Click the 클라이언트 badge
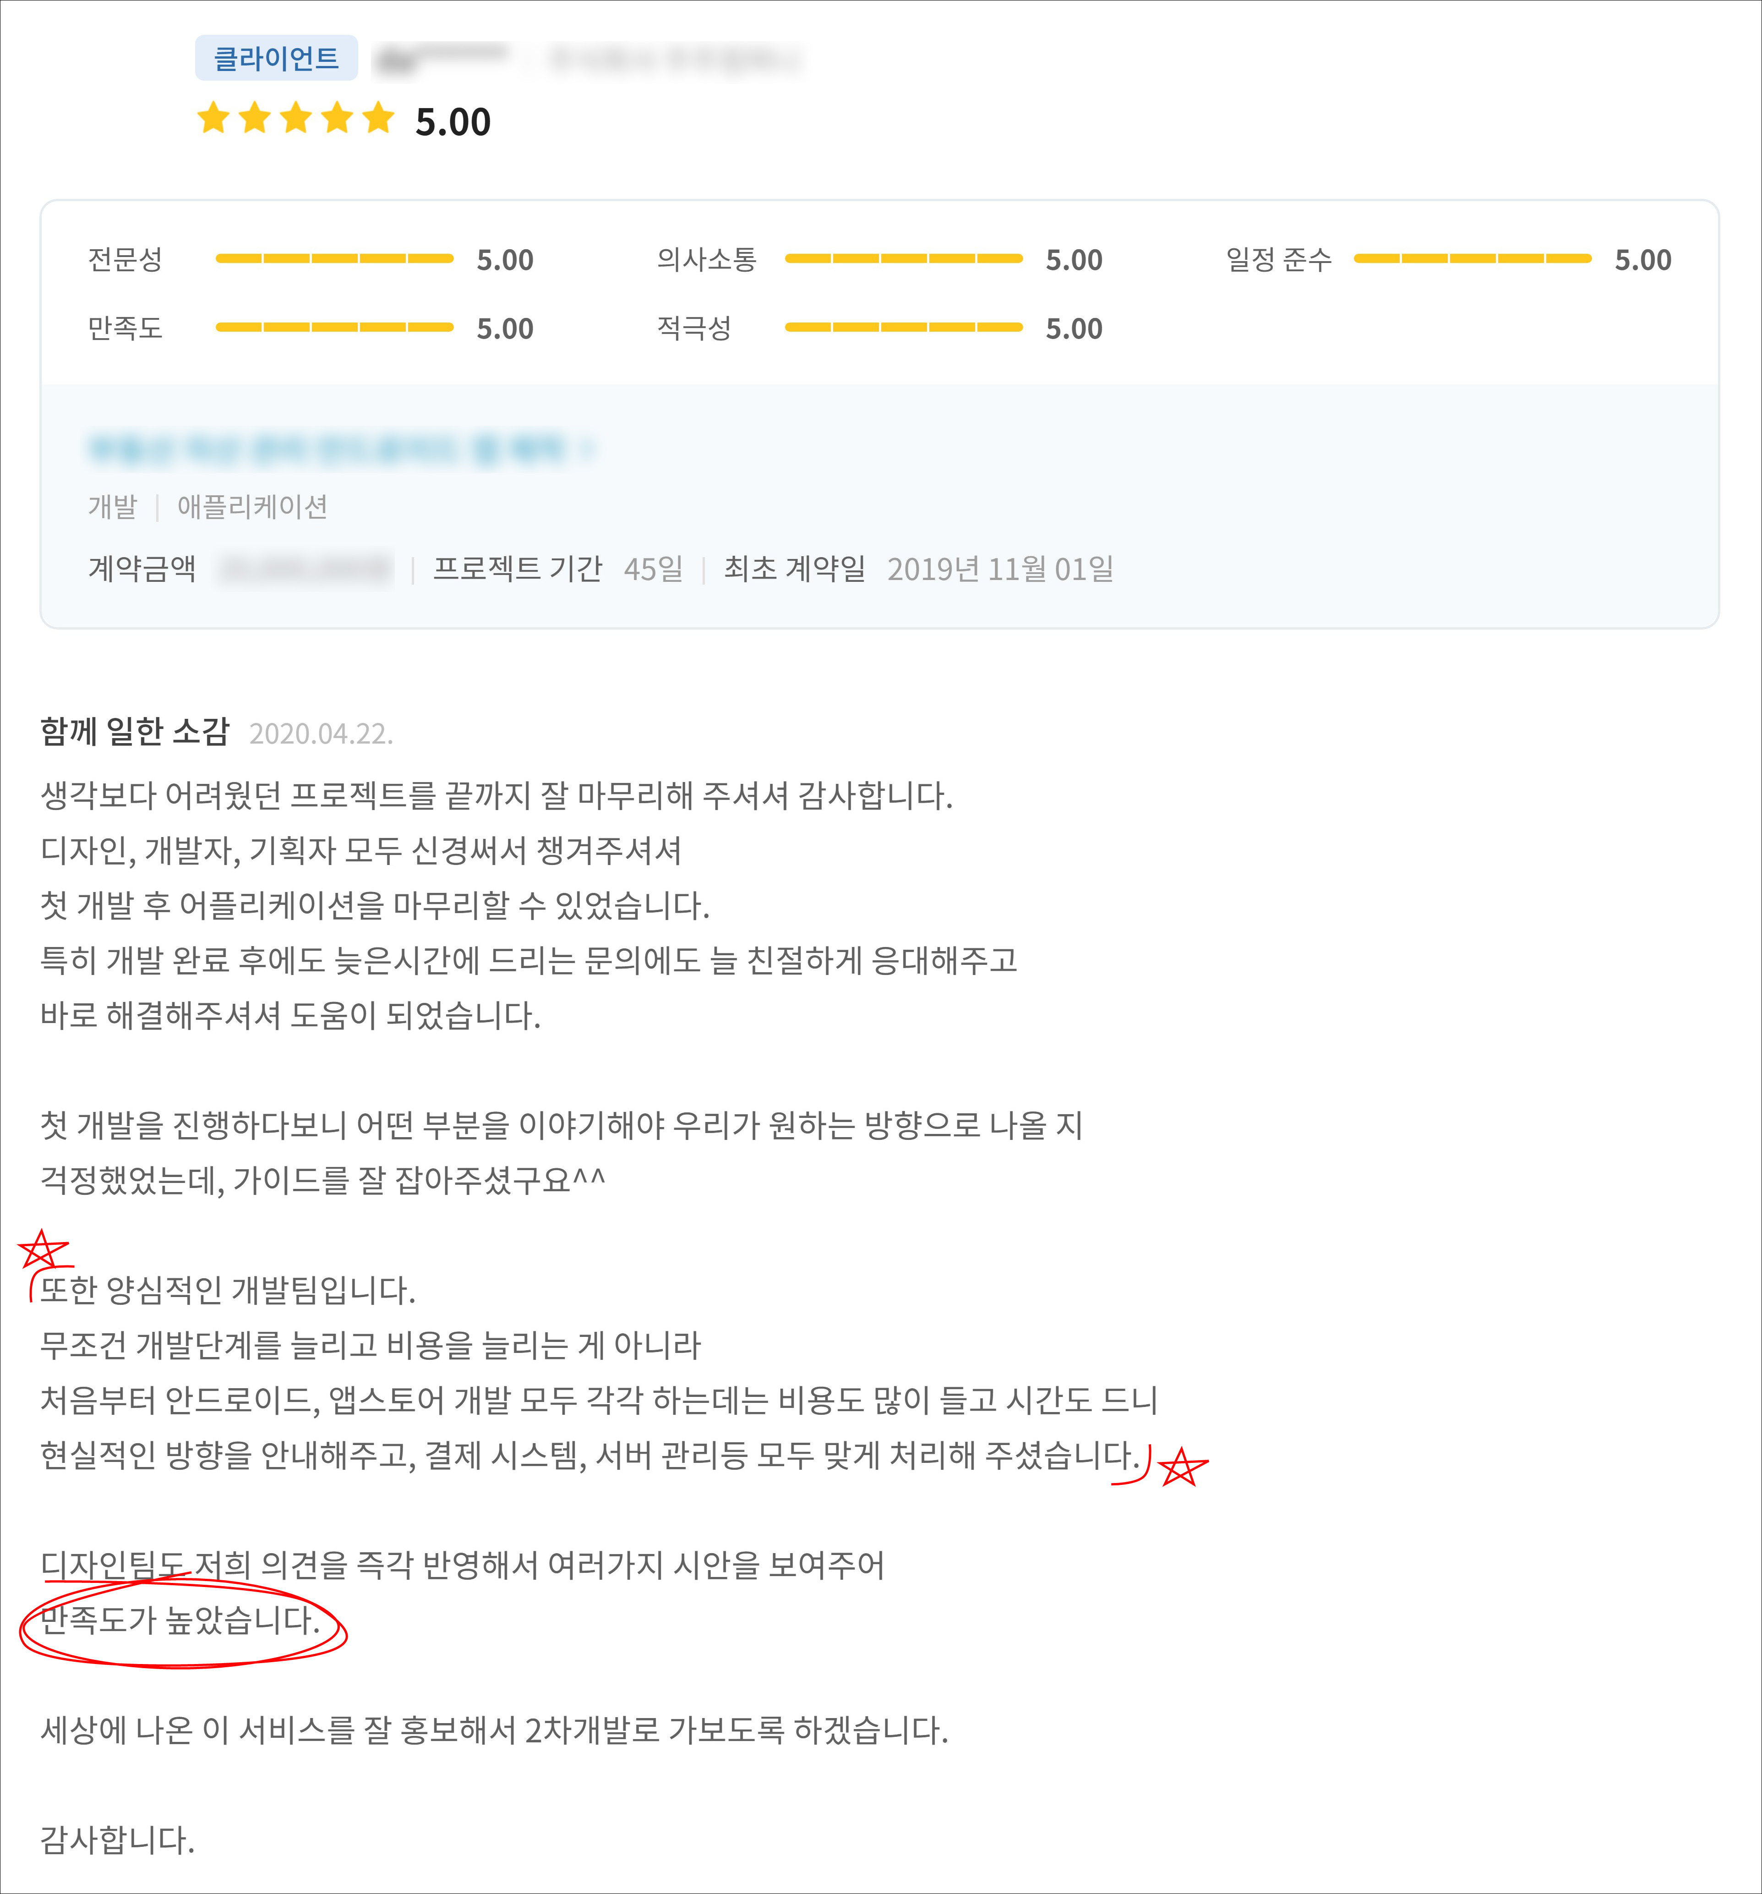 point(276,58)
